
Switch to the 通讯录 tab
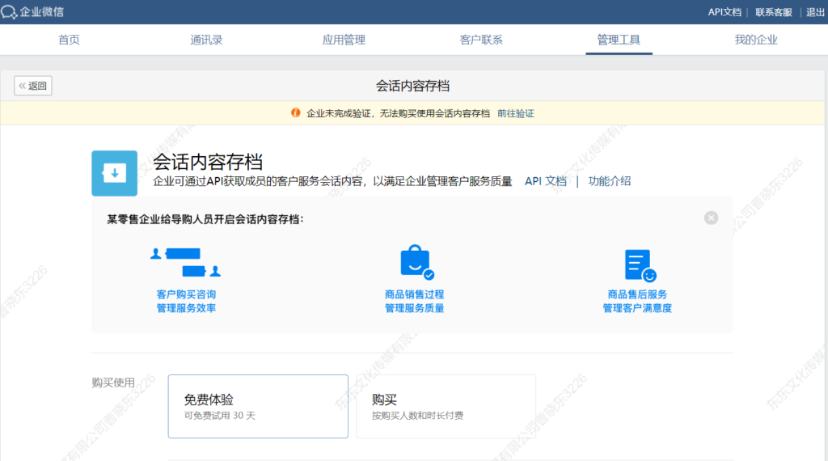[x=206, y=40]
